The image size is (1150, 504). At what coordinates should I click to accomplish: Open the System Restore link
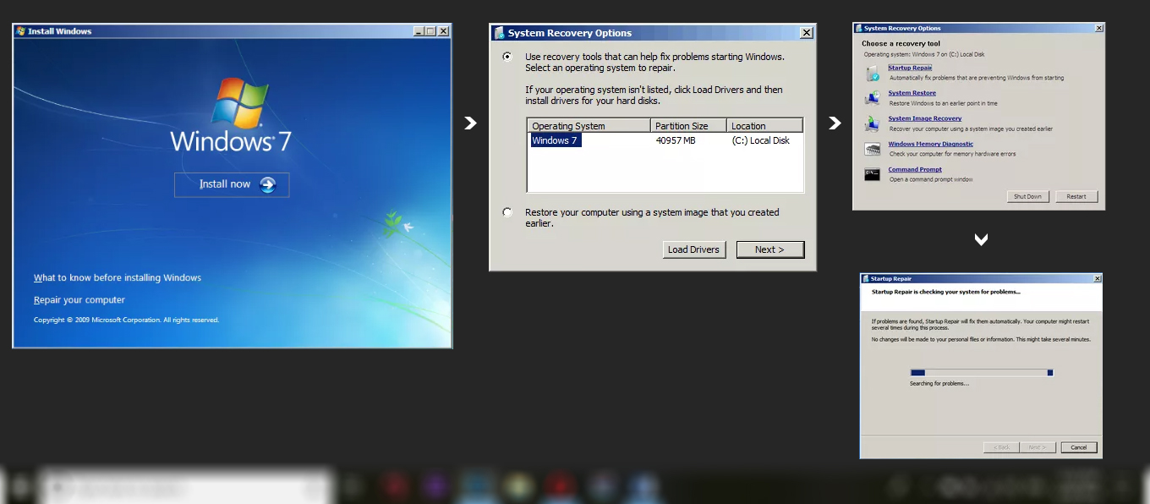click(x=912, y=93)
